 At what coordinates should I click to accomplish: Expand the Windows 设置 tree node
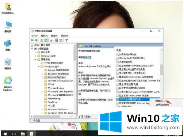pyautogui.click(x=35, y=56)
